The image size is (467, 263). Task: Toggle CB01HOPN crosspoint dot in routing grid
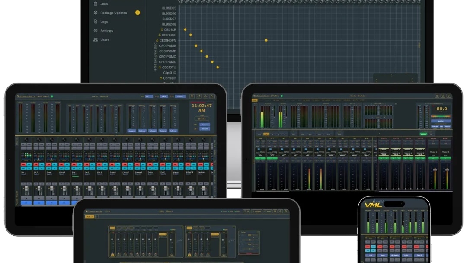[266, 40]
